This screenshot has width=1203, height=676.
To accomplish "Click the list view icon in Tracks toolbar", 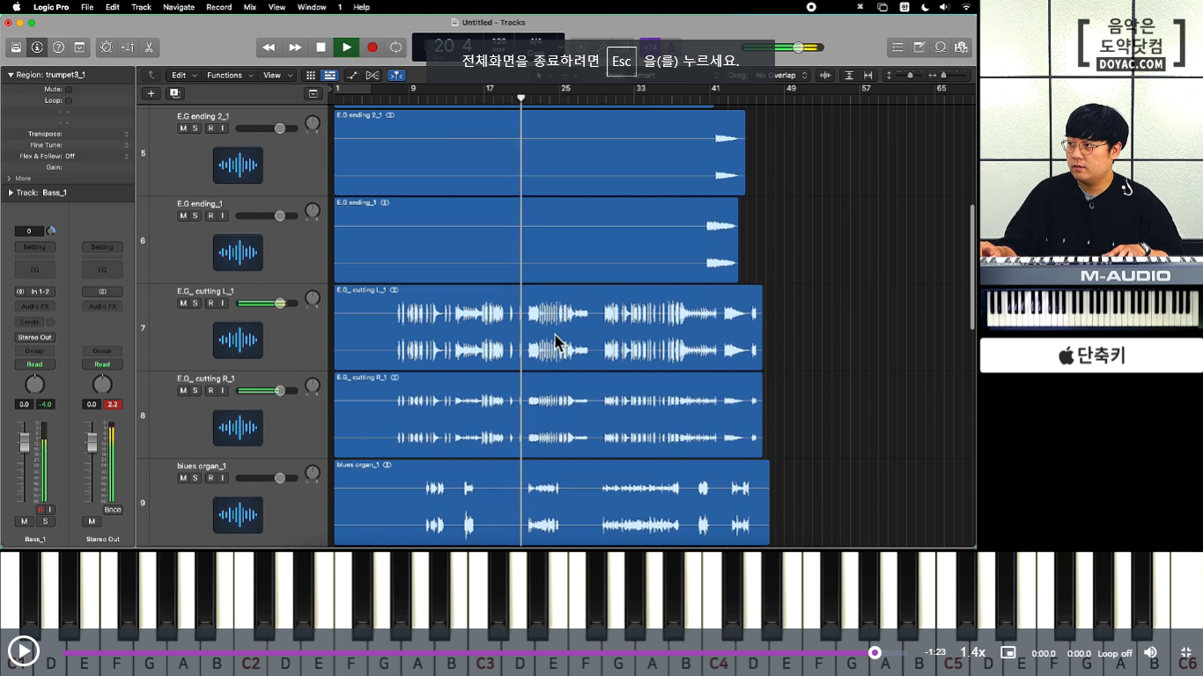I will 329,76.
